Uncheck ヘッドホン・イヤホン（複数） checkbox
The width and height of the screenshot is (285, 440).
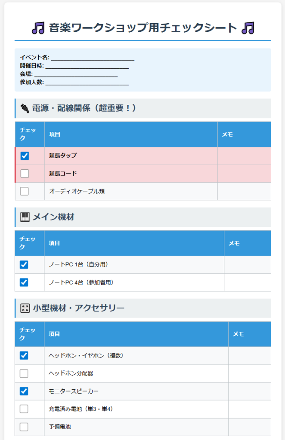point(24,355)
